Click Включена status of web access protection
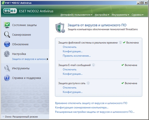Viewport: 149px width, 120px height. [x=131, y=83]
